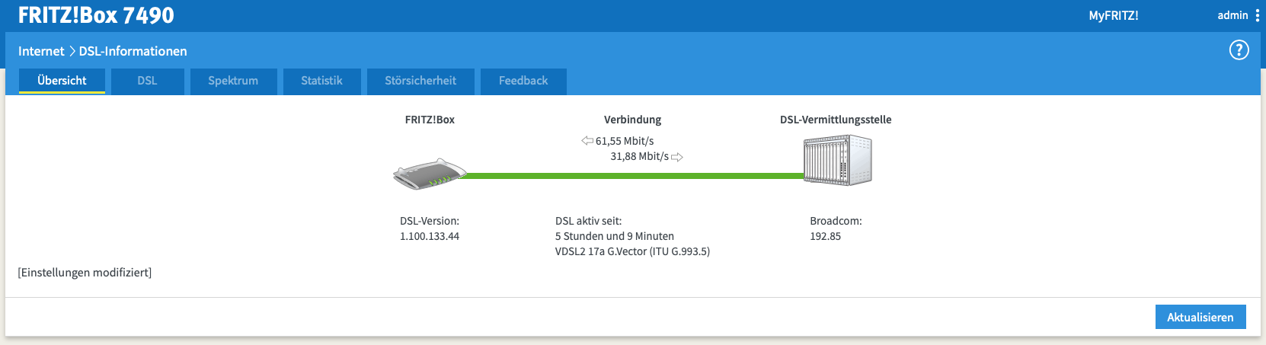Click the FRITZ!Box router image

[429, 174]
